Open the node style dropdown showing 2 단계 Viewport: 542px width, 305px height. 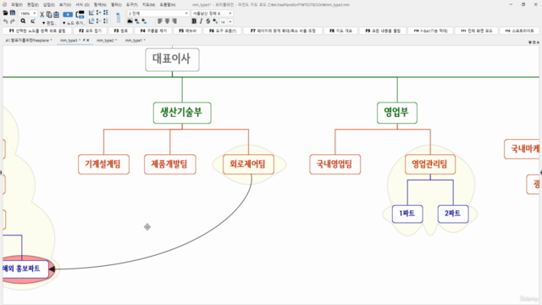point(158,14)
